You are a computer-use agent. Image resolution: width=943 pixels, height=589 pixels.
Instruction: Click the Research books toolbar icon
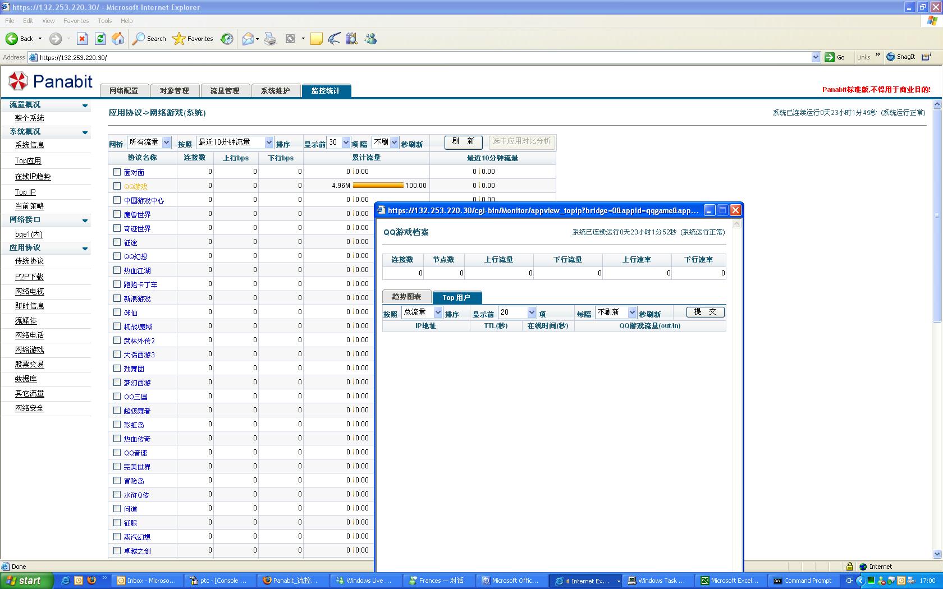point(352,39)
